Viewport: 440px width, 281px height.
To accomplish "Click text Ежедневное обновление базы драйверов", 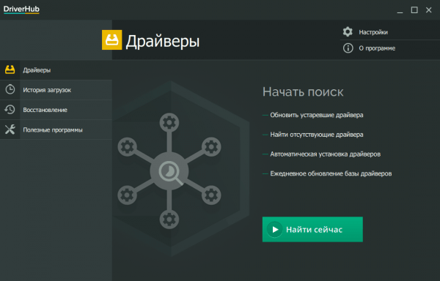I will (x=331, y=173).
